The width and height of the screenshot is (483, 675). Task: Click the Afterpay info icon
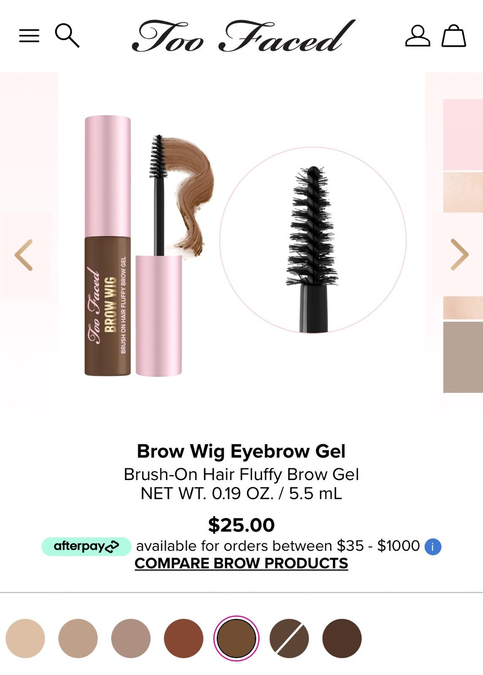pyautogui.click(x=433, y=547)
